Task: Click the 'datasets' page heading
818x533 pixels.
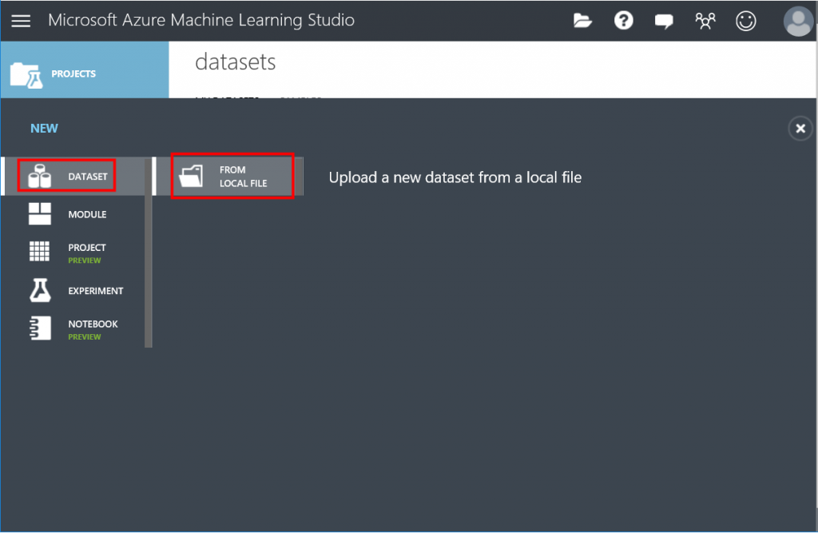Action: click(x=236, y=62)
